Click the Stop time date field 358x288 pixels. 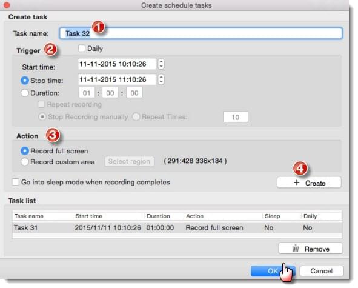(117, 79)
